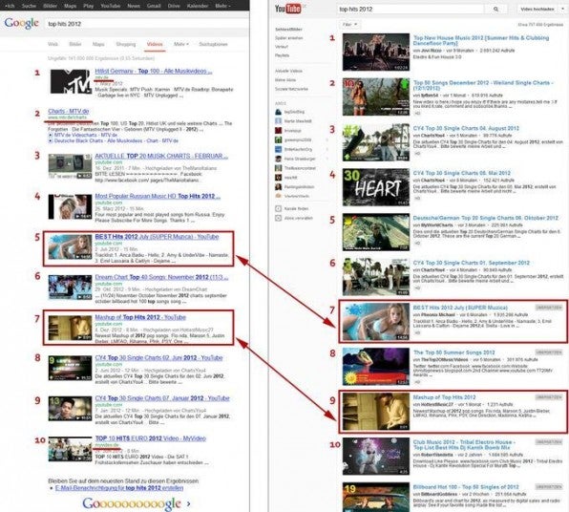Open the MTV logo thumbnail result

[70, 81]
